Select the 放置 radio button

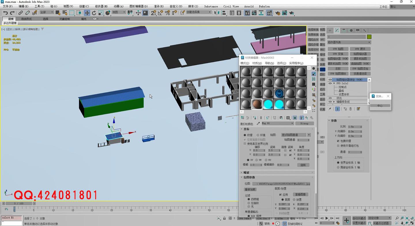[294, 200]
